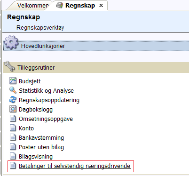
Task: Click the Konto document icon
Action: [13, 128]
